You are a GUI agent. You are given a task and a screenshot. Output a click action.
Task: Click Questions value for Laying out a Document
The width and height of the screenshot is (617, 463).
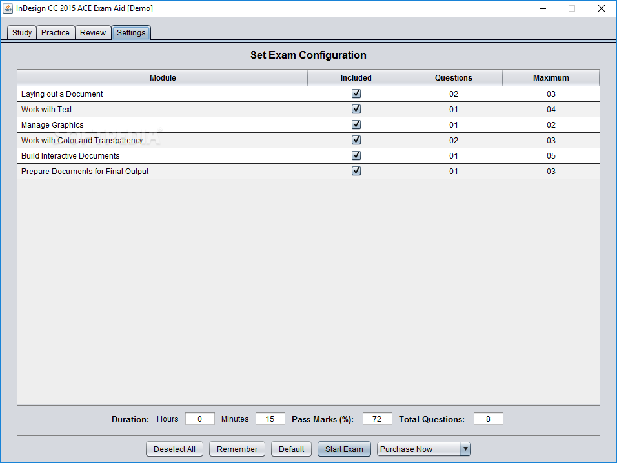pos(454,94)
